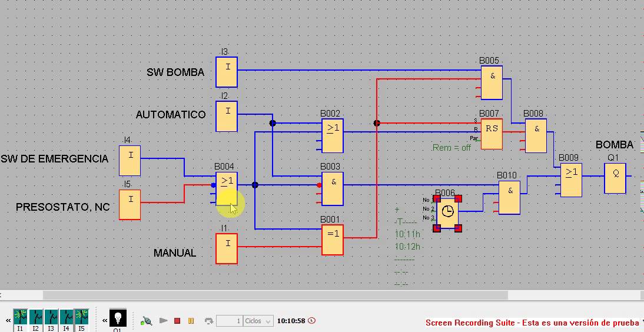Select XOR block B001
The width and height of the screenshot is (644, 332).
click(x=333, y=240)
